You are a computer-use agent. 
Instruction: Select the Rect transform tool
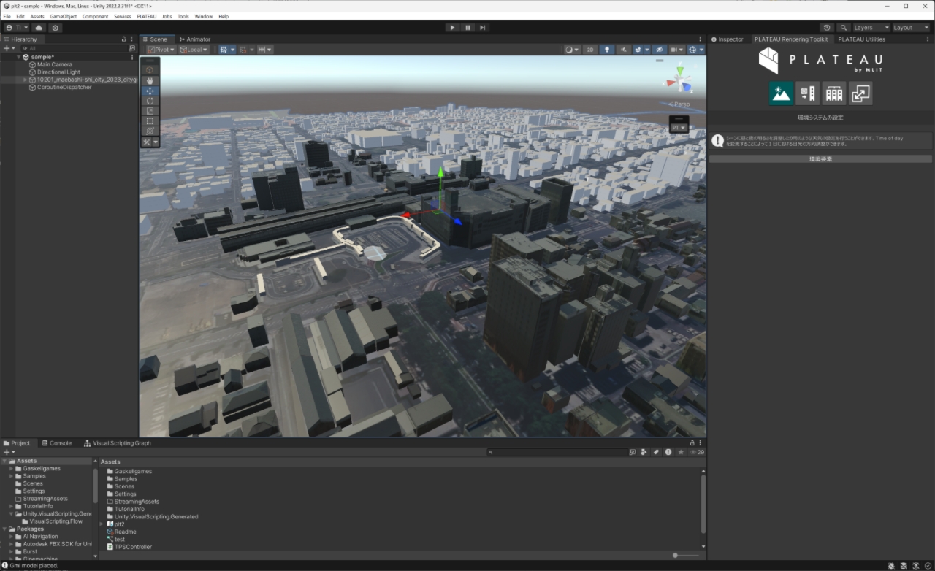[150, 121]
